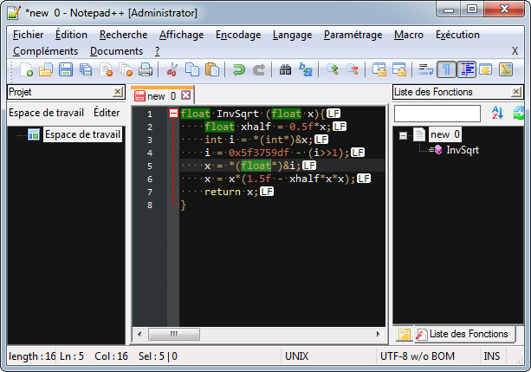The image size is (531, 372).
Task: Sort functions alphabetically with A-Z icon
Action: (x=497, y=113)
